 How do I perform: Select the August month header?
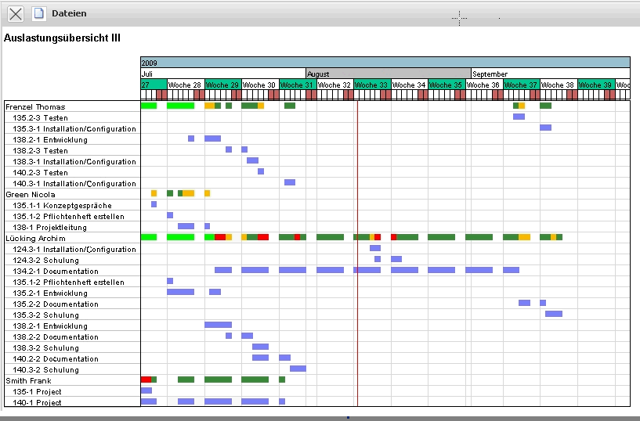tap(389, 74)
